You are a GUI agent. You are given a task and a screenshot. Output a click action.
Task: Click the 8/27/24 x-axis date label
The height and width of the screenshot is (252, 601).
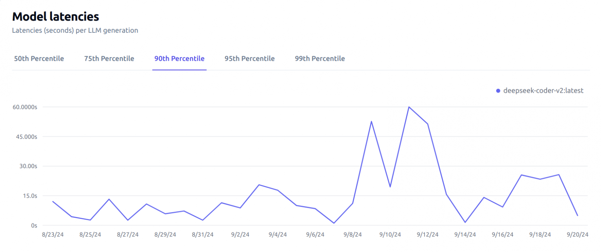point(128,235)
